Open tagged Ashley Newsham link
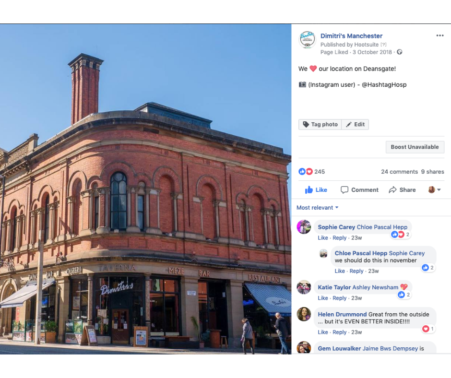The height and width of the screenshot is (378, 451). pos(375,287)
